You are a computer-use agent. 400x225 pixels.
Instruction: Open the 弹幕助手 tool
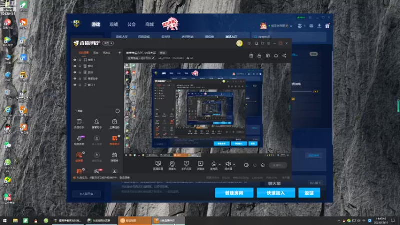pyautogui.click(x=79, y=124)
